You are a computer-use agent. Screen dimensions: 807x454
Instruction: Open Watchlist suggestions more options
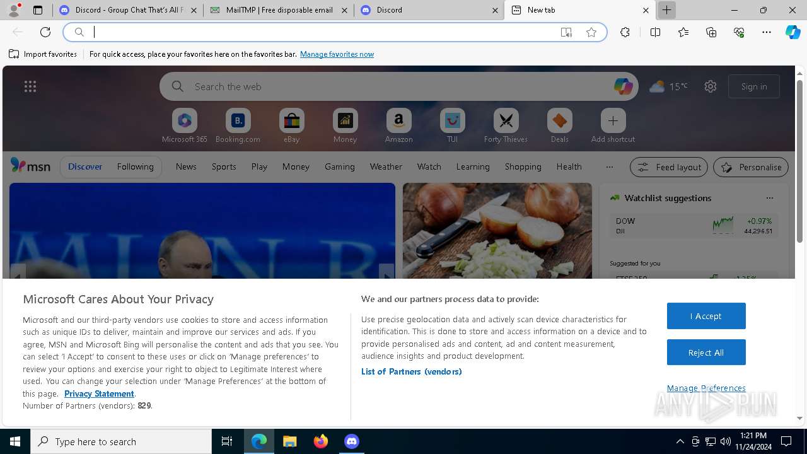[770, 198]
